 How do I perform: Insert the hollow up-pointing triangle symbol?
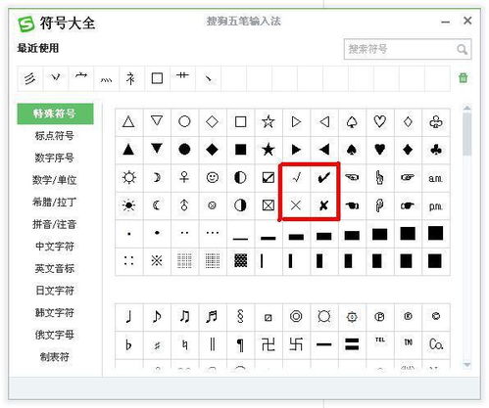[x=128, y=122]
